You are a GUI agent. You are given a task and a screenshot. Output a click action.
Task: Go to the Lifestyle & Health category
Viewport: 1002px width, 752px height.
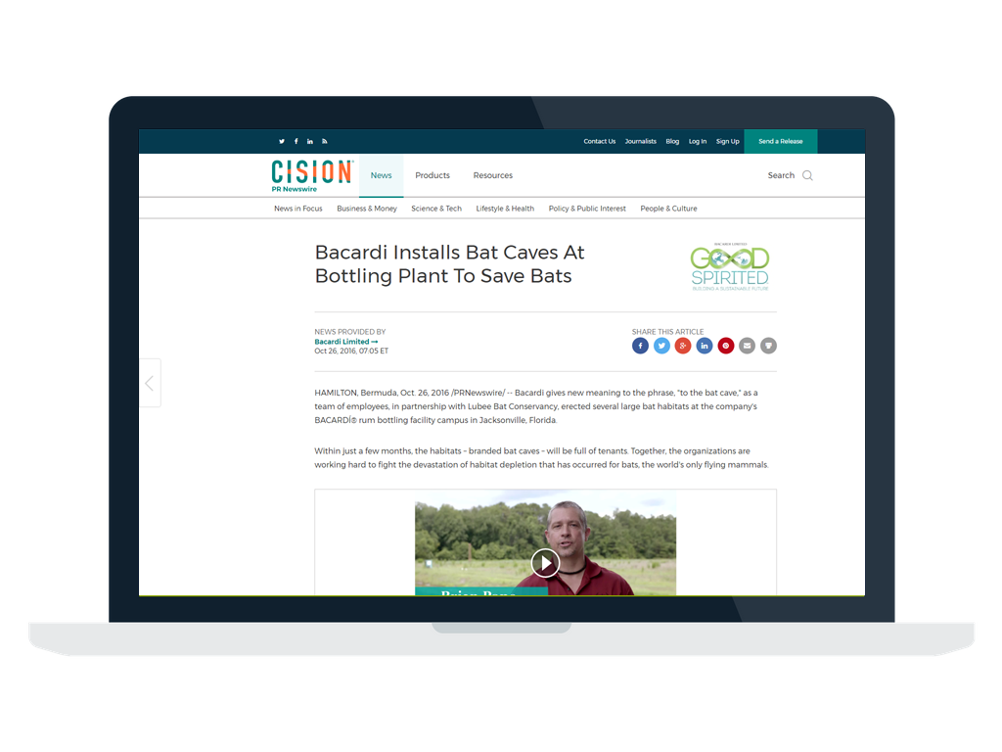coord(505,209)
